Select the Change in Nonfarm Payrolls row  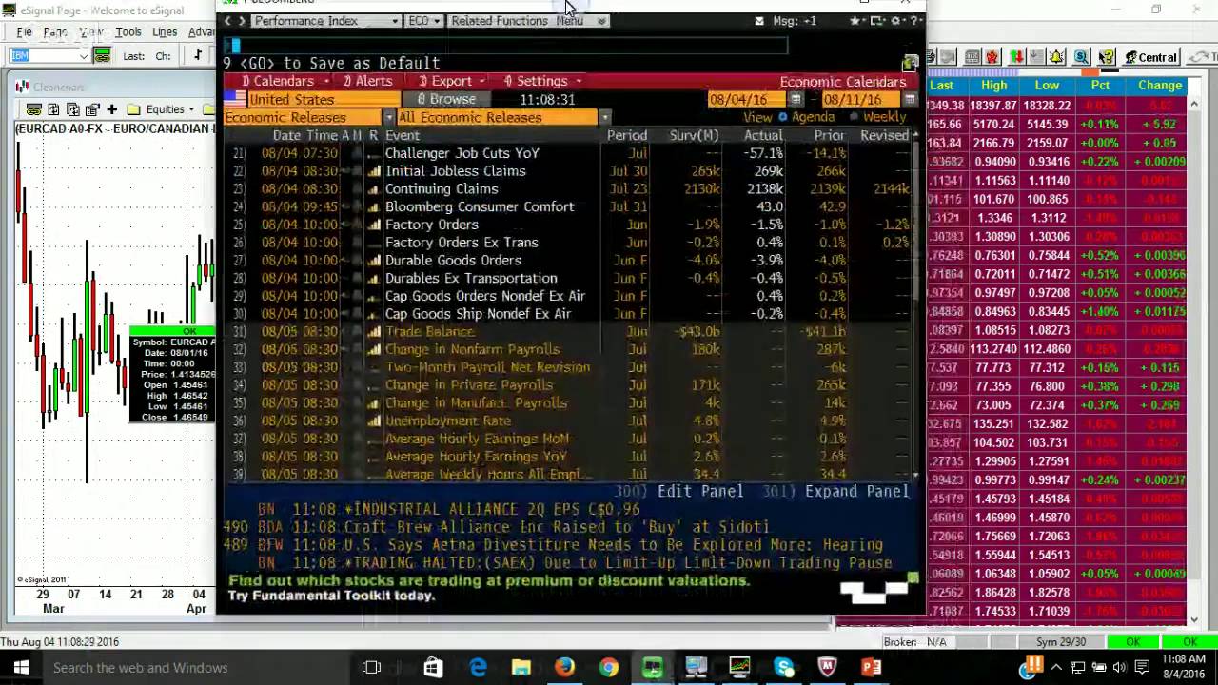[567, 349]
